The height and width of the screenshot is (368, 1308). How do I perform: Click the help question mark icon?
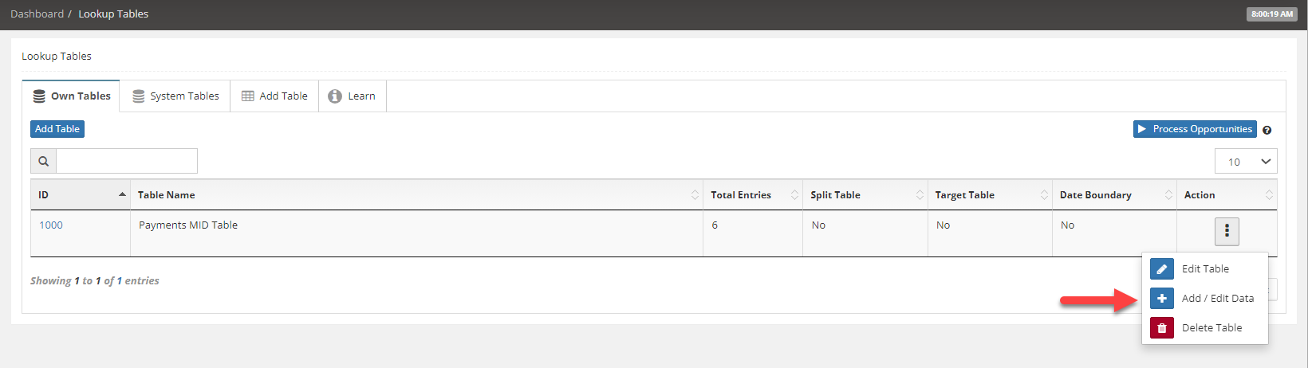(1267, 130)
